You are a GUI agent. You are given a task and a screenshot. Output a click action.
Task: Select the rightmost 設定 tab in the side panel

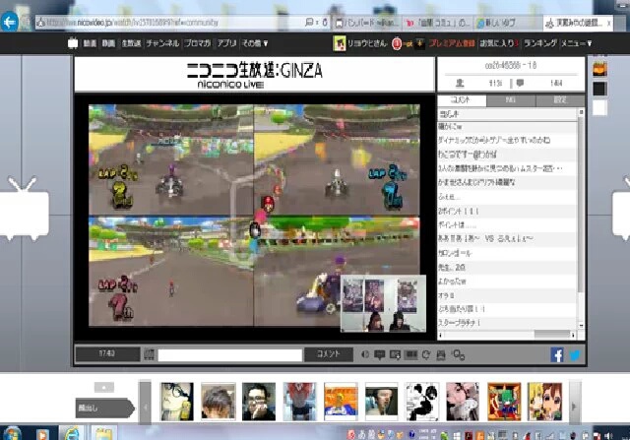click(x=560, y=100)
